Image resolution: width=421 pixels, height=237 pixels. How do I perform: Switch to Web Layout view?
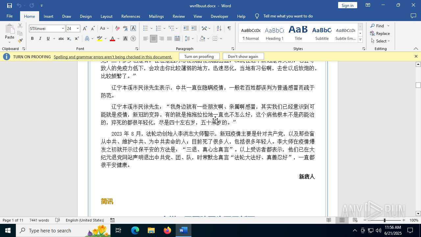[x=355, y=220]
